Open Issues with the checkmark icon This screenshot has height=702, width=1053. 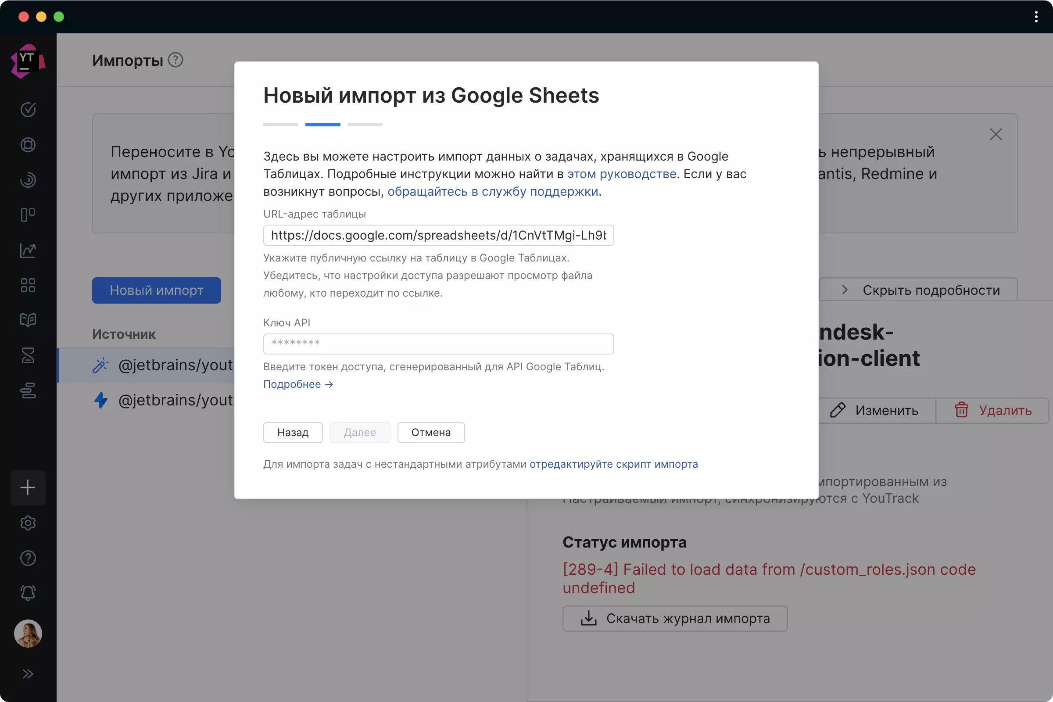tap(28, 109)
